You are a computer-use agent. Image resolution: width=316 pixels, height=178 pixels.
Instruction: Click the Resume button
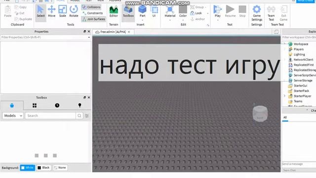click(230, 12)
